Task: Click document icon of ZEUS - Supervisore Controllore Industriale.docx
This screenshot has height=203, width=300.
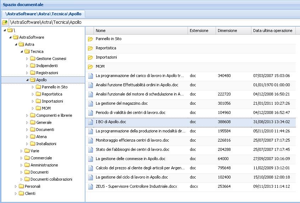Action: point(90,186)
